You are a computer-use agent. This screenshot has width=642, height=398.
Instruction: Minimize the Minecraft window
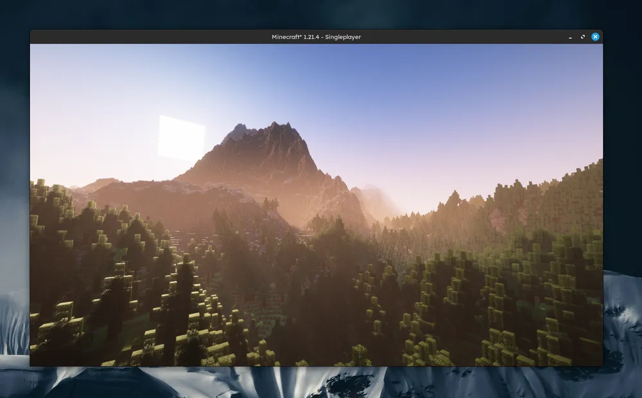[x=570, y=37]
